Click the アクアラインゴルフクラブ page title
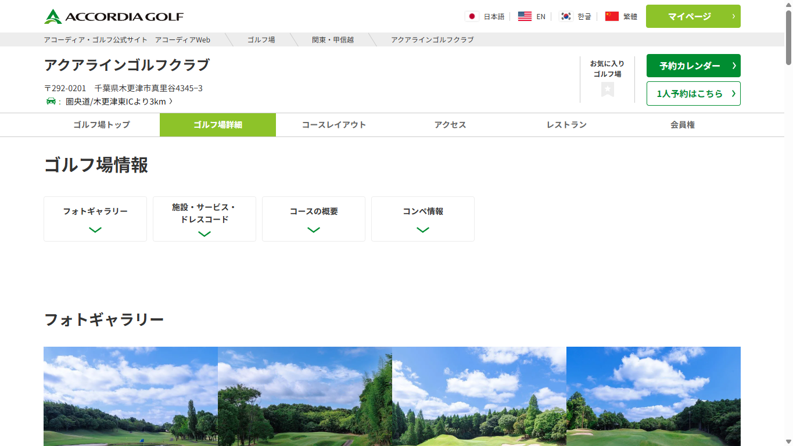The width and height of the screenshot is (793, 446). tap(127, 64)
